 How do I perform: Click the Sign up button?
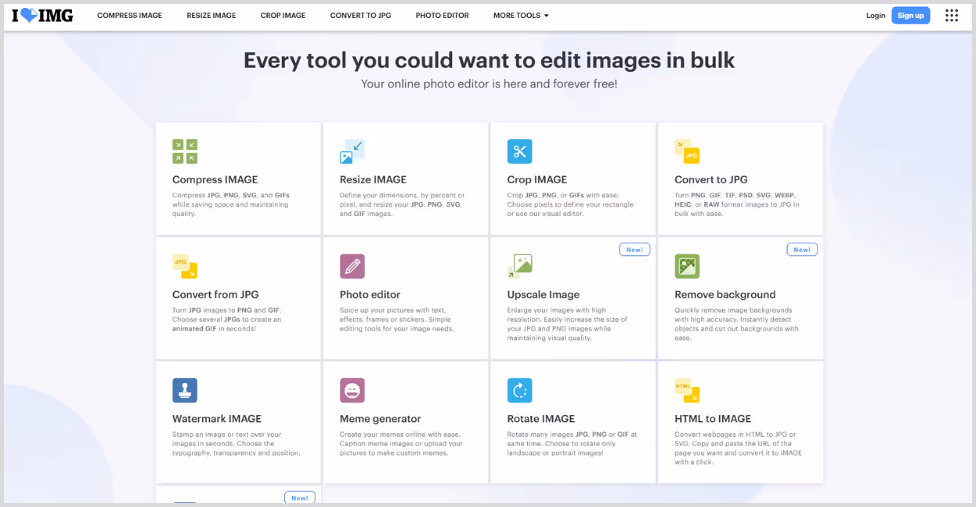click(910, 16)
